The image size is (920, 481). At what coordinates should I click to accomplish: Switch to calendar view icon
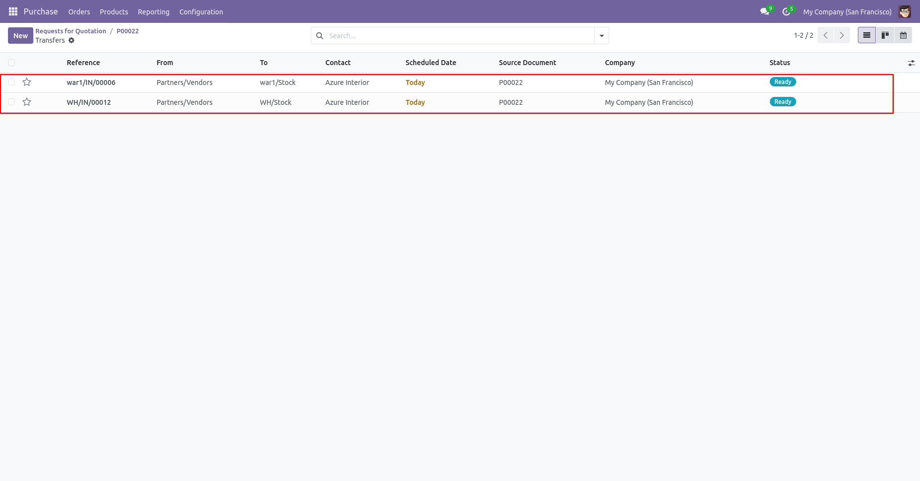903,35
